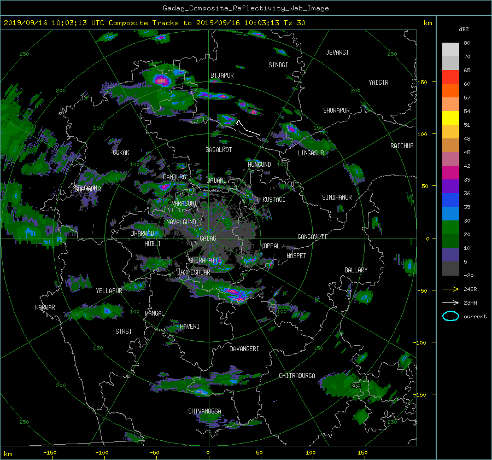This screenshot has width=492, height=460.
Task: Pick the light gray 70-80 dBZ swatch
Action: (450, 50)
